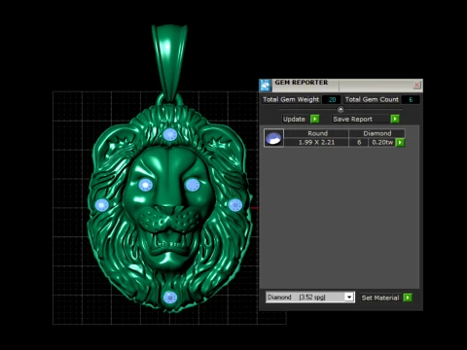Click the Set Material button label

(x=380, y=297)
